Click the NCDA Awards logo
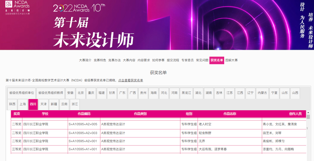The height and width of the screenshot is (161, 314). (17, 8)
